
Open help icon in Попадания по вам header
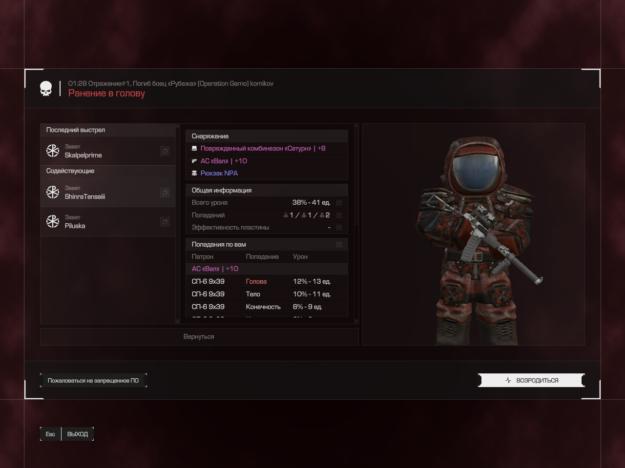(x=339, y=244)
